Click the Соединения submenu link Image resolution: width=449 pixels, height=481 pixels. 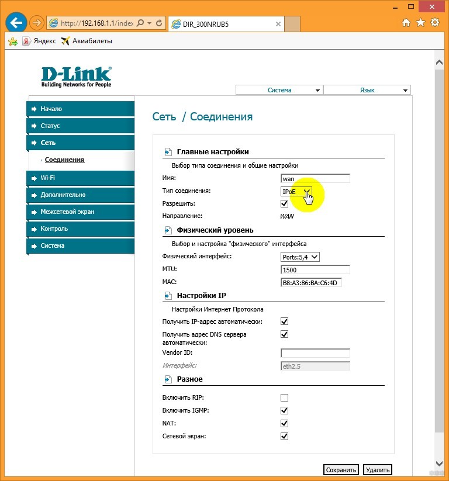click(x=64, y=160)
